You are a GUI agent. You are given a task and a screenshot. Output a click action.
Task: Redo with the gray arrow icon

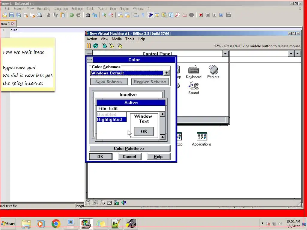pos(79,15)
